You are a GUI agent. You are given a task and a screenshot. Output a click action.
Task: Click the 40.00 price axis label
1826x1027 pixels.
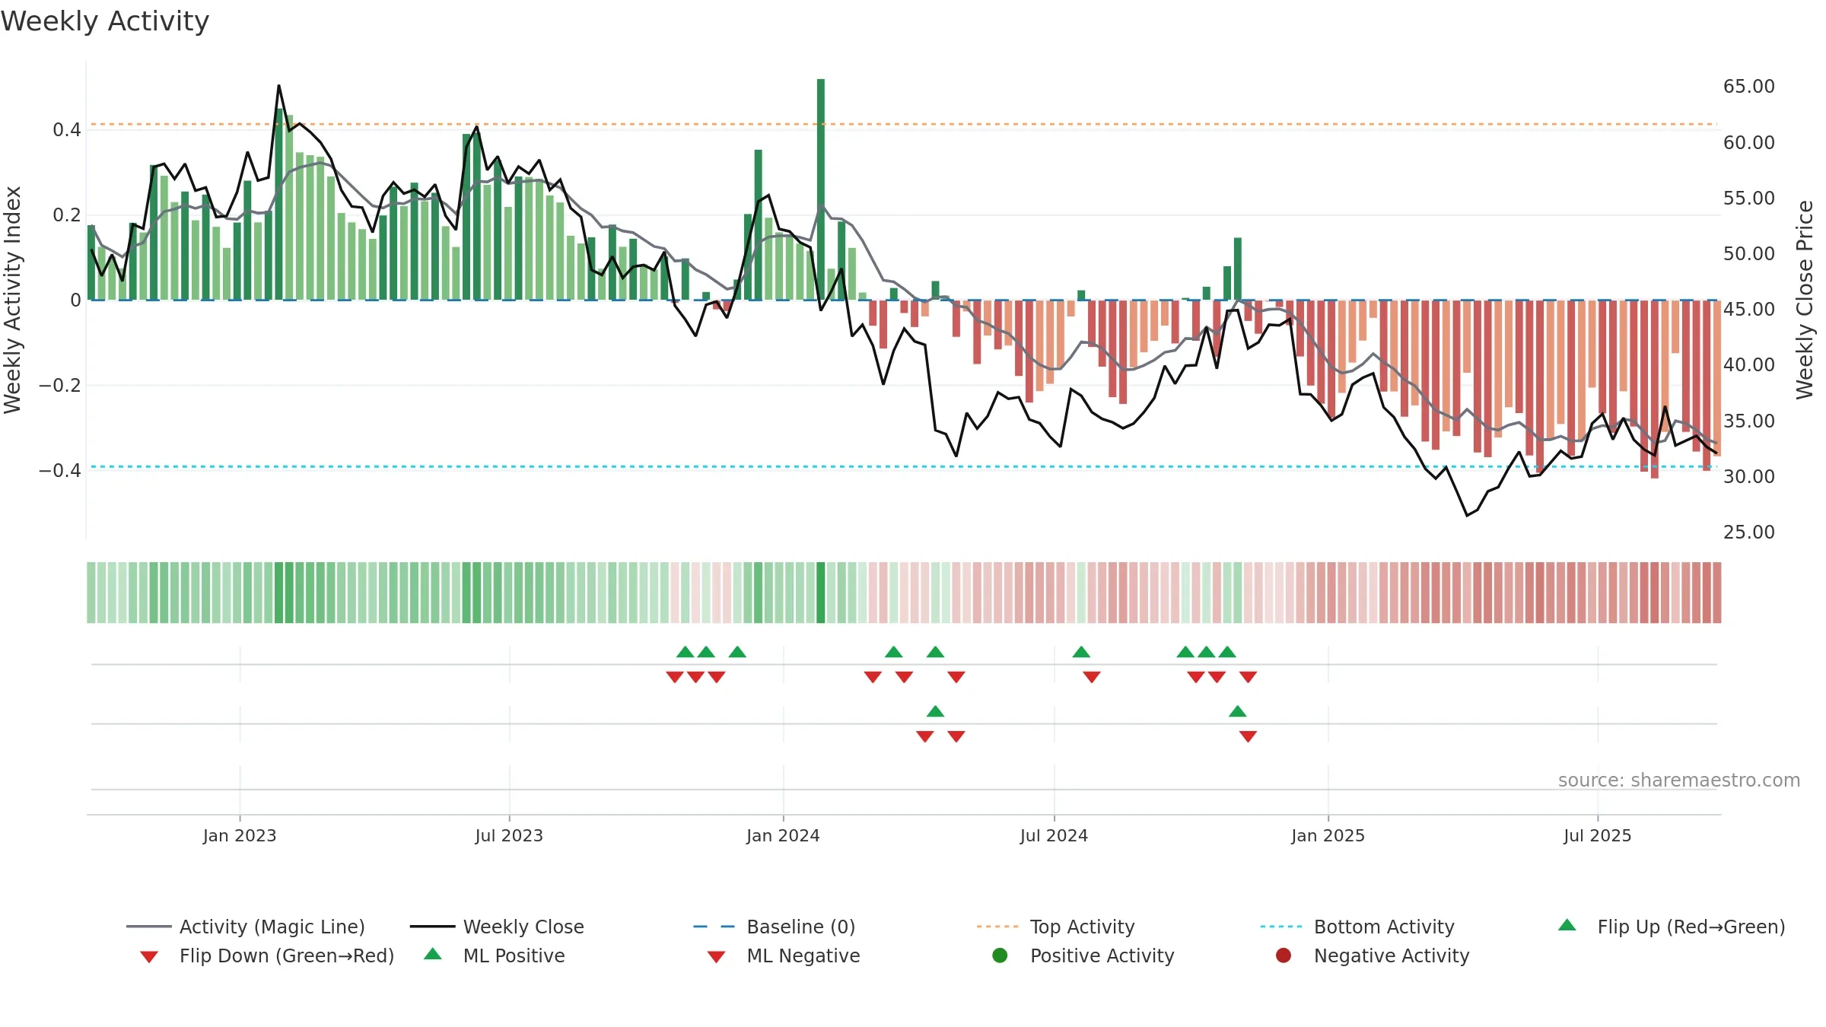click(1748, 364)
